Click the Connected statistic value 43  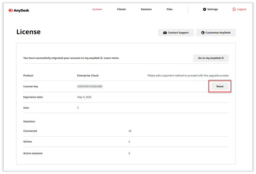[x=130, y=131]
